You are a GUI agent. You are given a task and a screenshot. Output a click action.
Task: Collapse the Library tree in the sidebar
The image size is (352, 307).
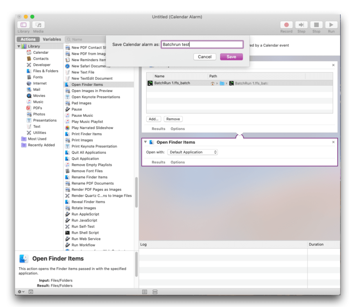point(19,46)
